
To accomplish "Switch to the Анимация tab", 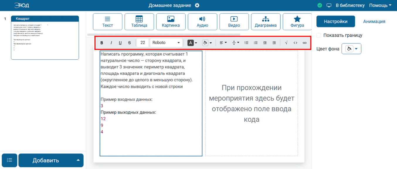I will [x=374, y=21].
